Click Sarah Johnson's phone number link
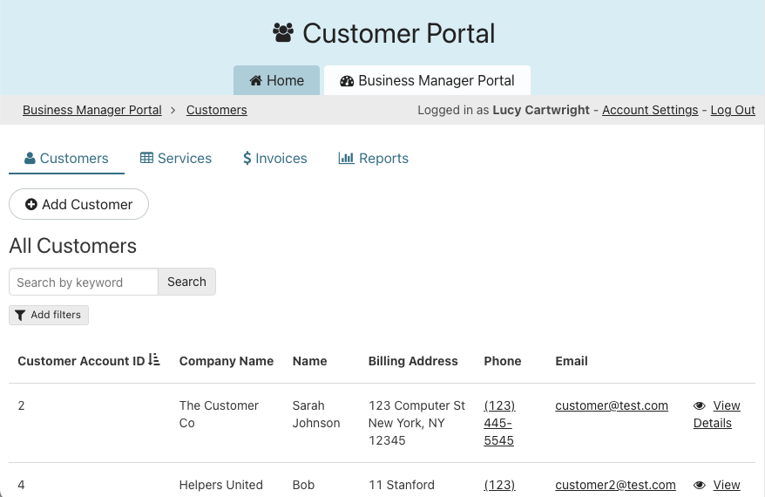This screenshot has height=497, width=765. (x=499, y=423)
